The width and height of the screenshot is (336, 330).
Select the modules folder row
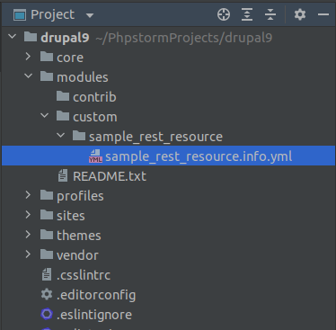pyautogui.click(x=168, y=76)
